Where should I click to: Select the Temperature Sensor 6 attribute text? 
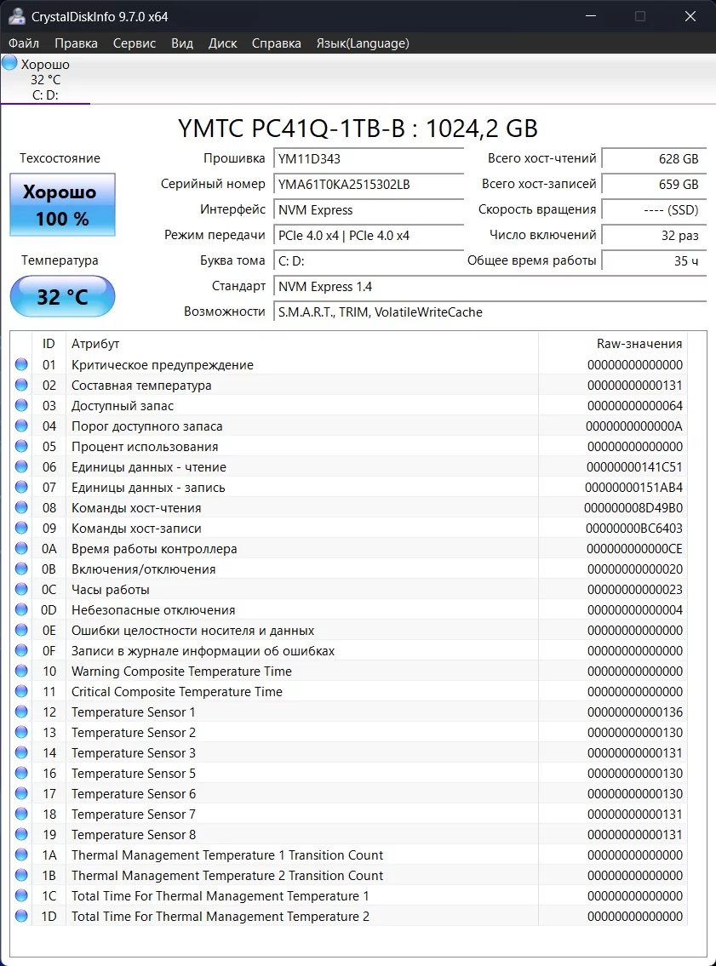[x=134, y=793]
